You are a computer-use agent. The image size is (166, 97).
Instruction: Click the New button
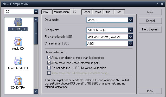pos(150,12)
